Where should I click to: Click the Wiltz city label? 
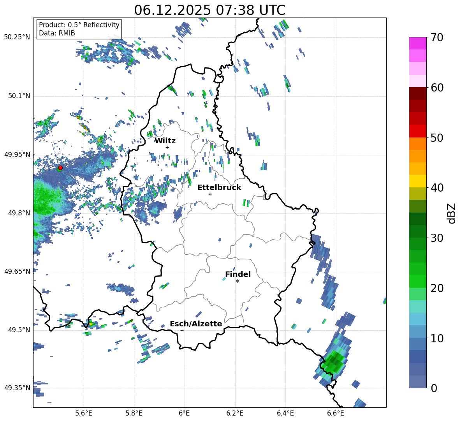[165, 141]
